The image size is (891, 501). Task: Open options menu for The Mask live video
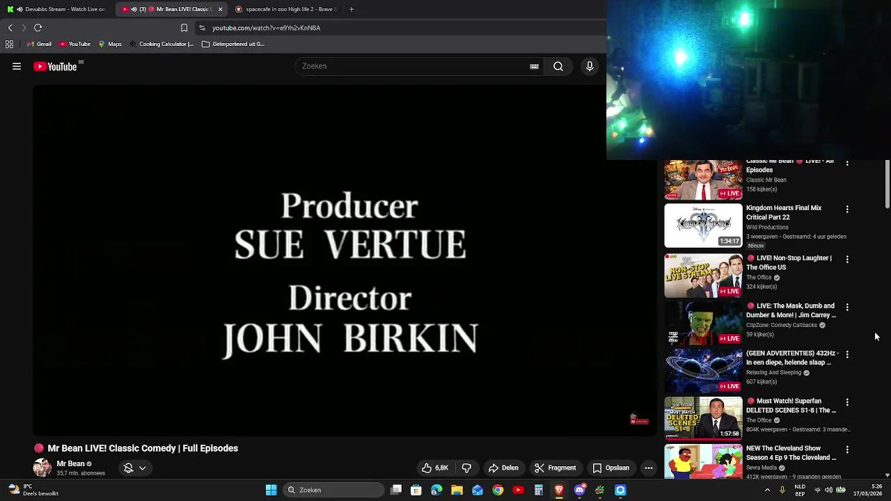(x=847, y=307)
